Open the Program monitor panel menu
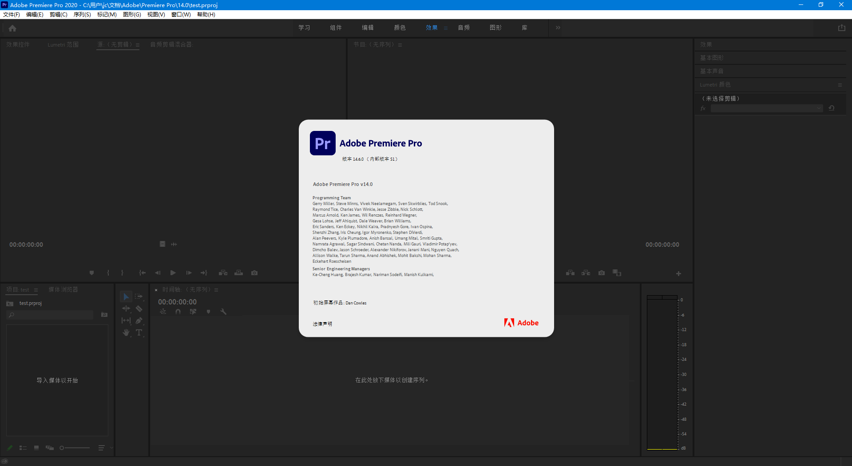852x466 pixels. [400, 45]
